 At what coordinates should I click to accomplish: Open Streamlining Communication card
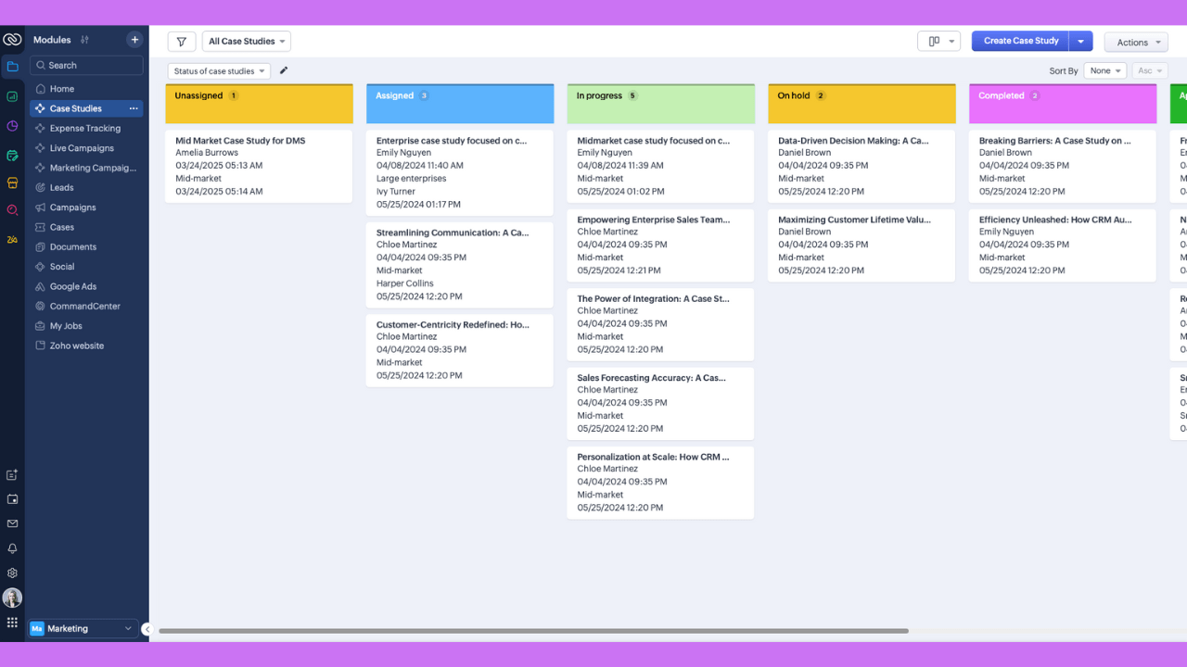(x=460, y=265)
